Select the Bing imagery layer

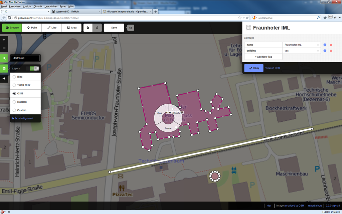pyautogui.click(x=25, y=77)
